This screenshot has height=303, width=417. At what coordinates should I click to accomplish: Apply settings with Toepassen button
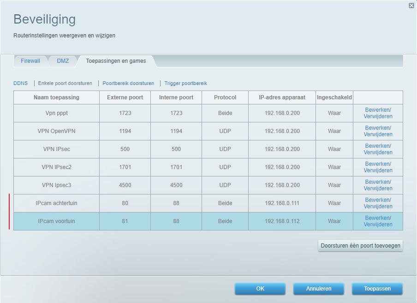pyautogui.click(x=377, y=289)
